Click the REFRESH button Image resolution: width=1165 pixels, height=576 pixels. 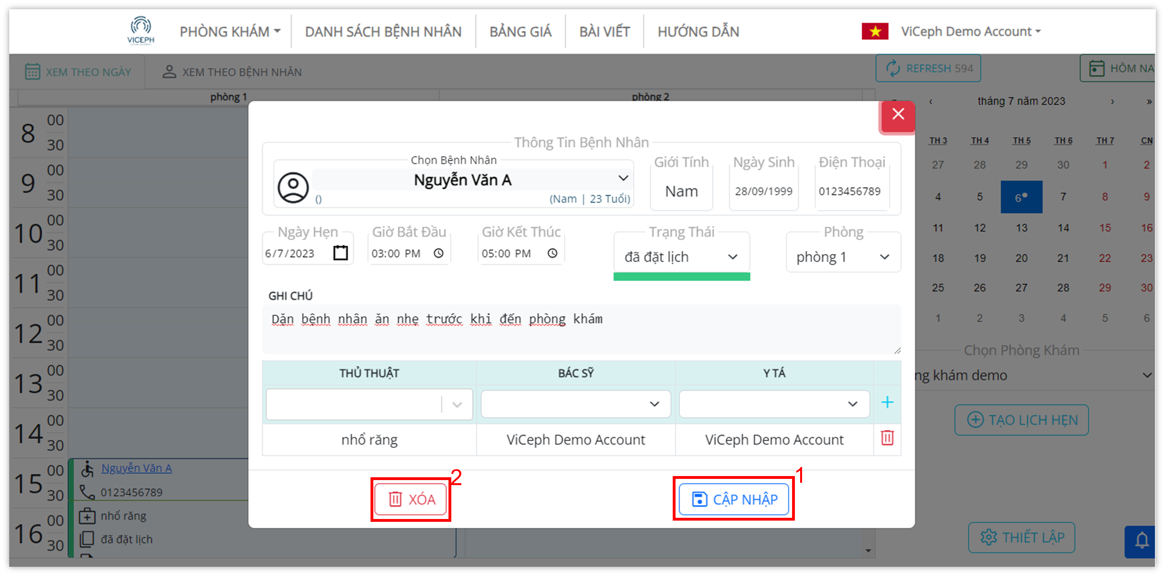coord(928,68)
